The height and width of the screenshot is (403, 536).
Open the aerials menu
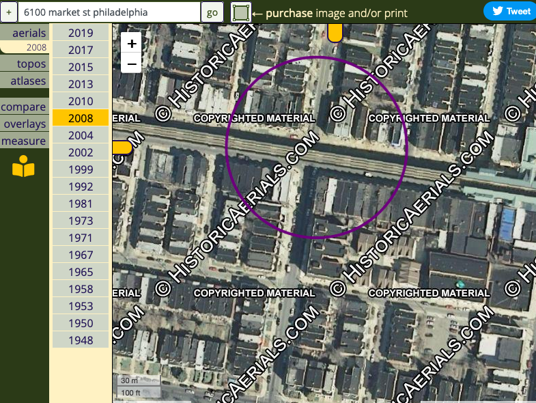tap(29, 33)
